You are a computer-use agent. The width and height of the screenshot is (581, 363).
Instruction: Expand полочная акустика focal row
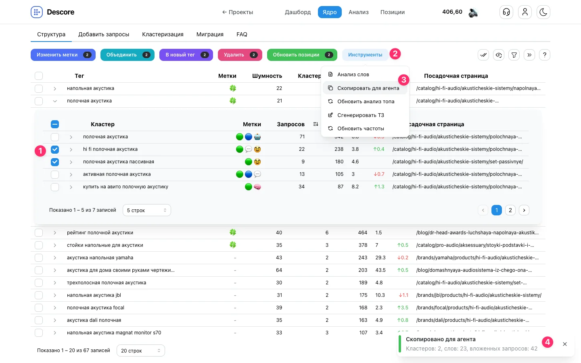coord(55,308)
